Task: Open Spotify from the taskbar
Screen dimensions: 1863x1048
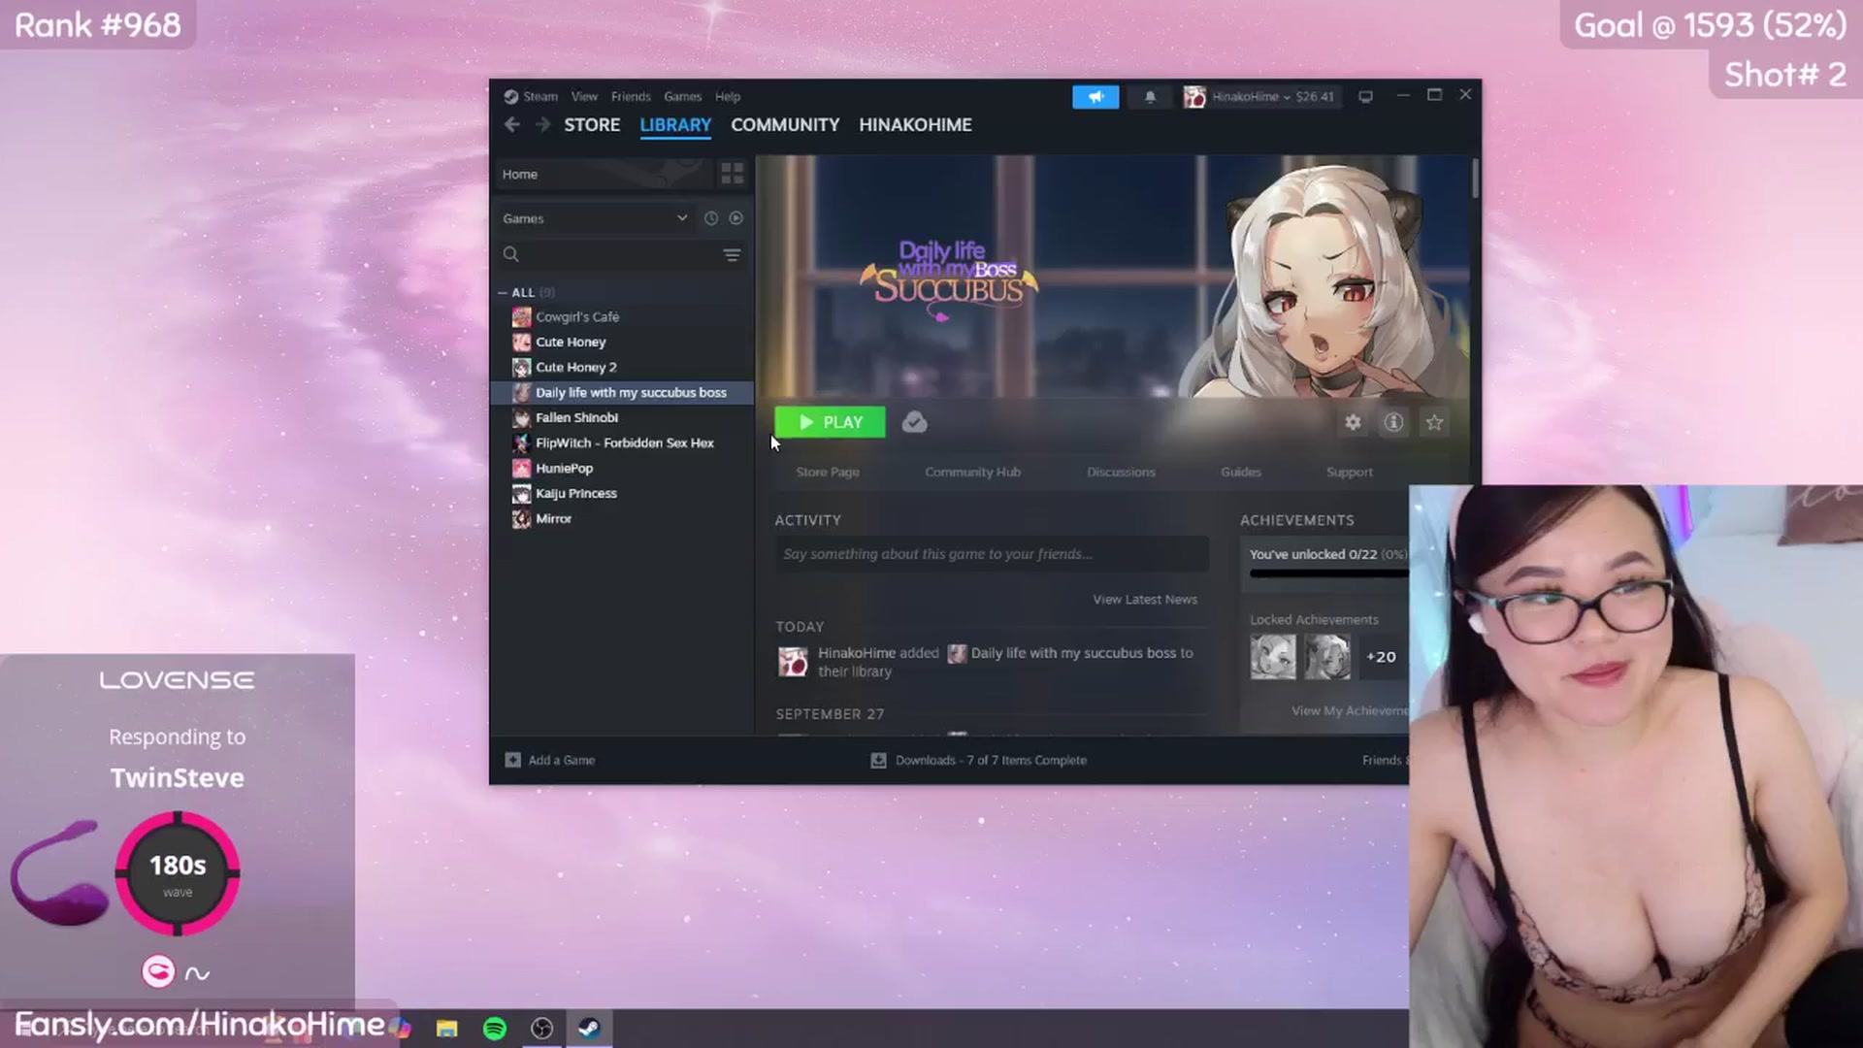Action: pyautogui.click(x=495, y=1029)
